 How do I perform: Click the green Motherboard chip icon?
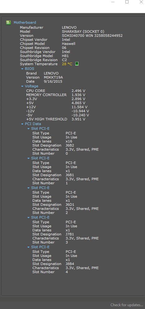click(x=8, y=23)
